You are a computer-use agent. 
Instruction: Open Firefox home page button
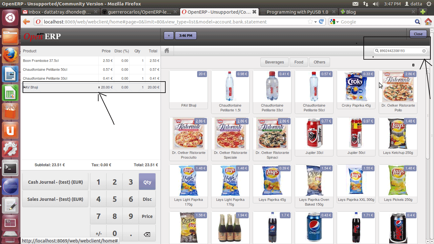tap(428, 22)
